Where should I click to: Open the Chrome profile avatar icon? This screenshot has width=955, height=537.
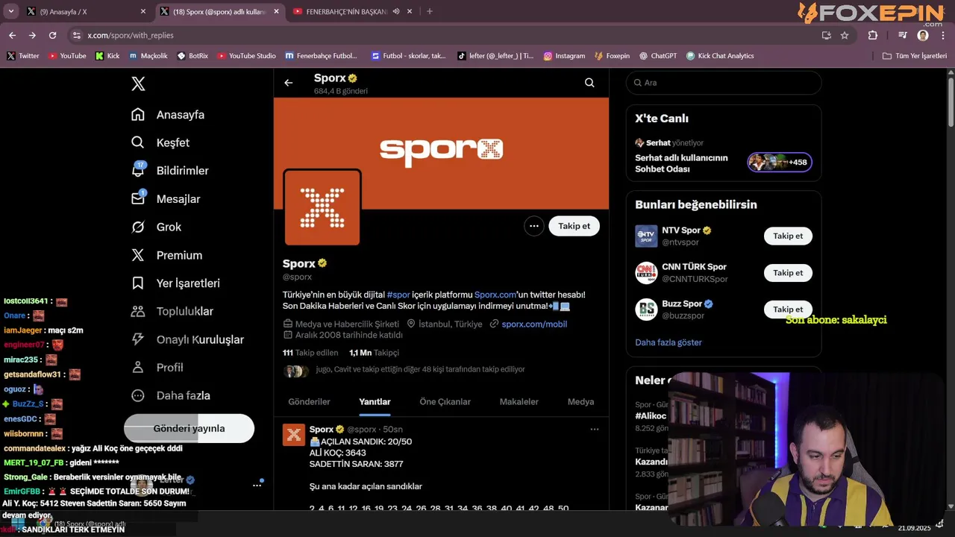point(923,35)
